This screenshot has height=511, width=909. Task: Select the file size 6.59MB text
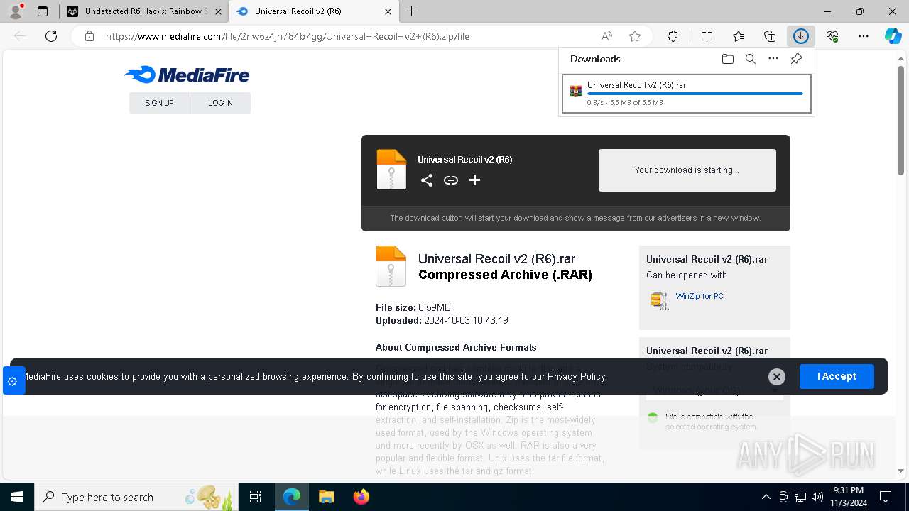[x=435, y=307]
